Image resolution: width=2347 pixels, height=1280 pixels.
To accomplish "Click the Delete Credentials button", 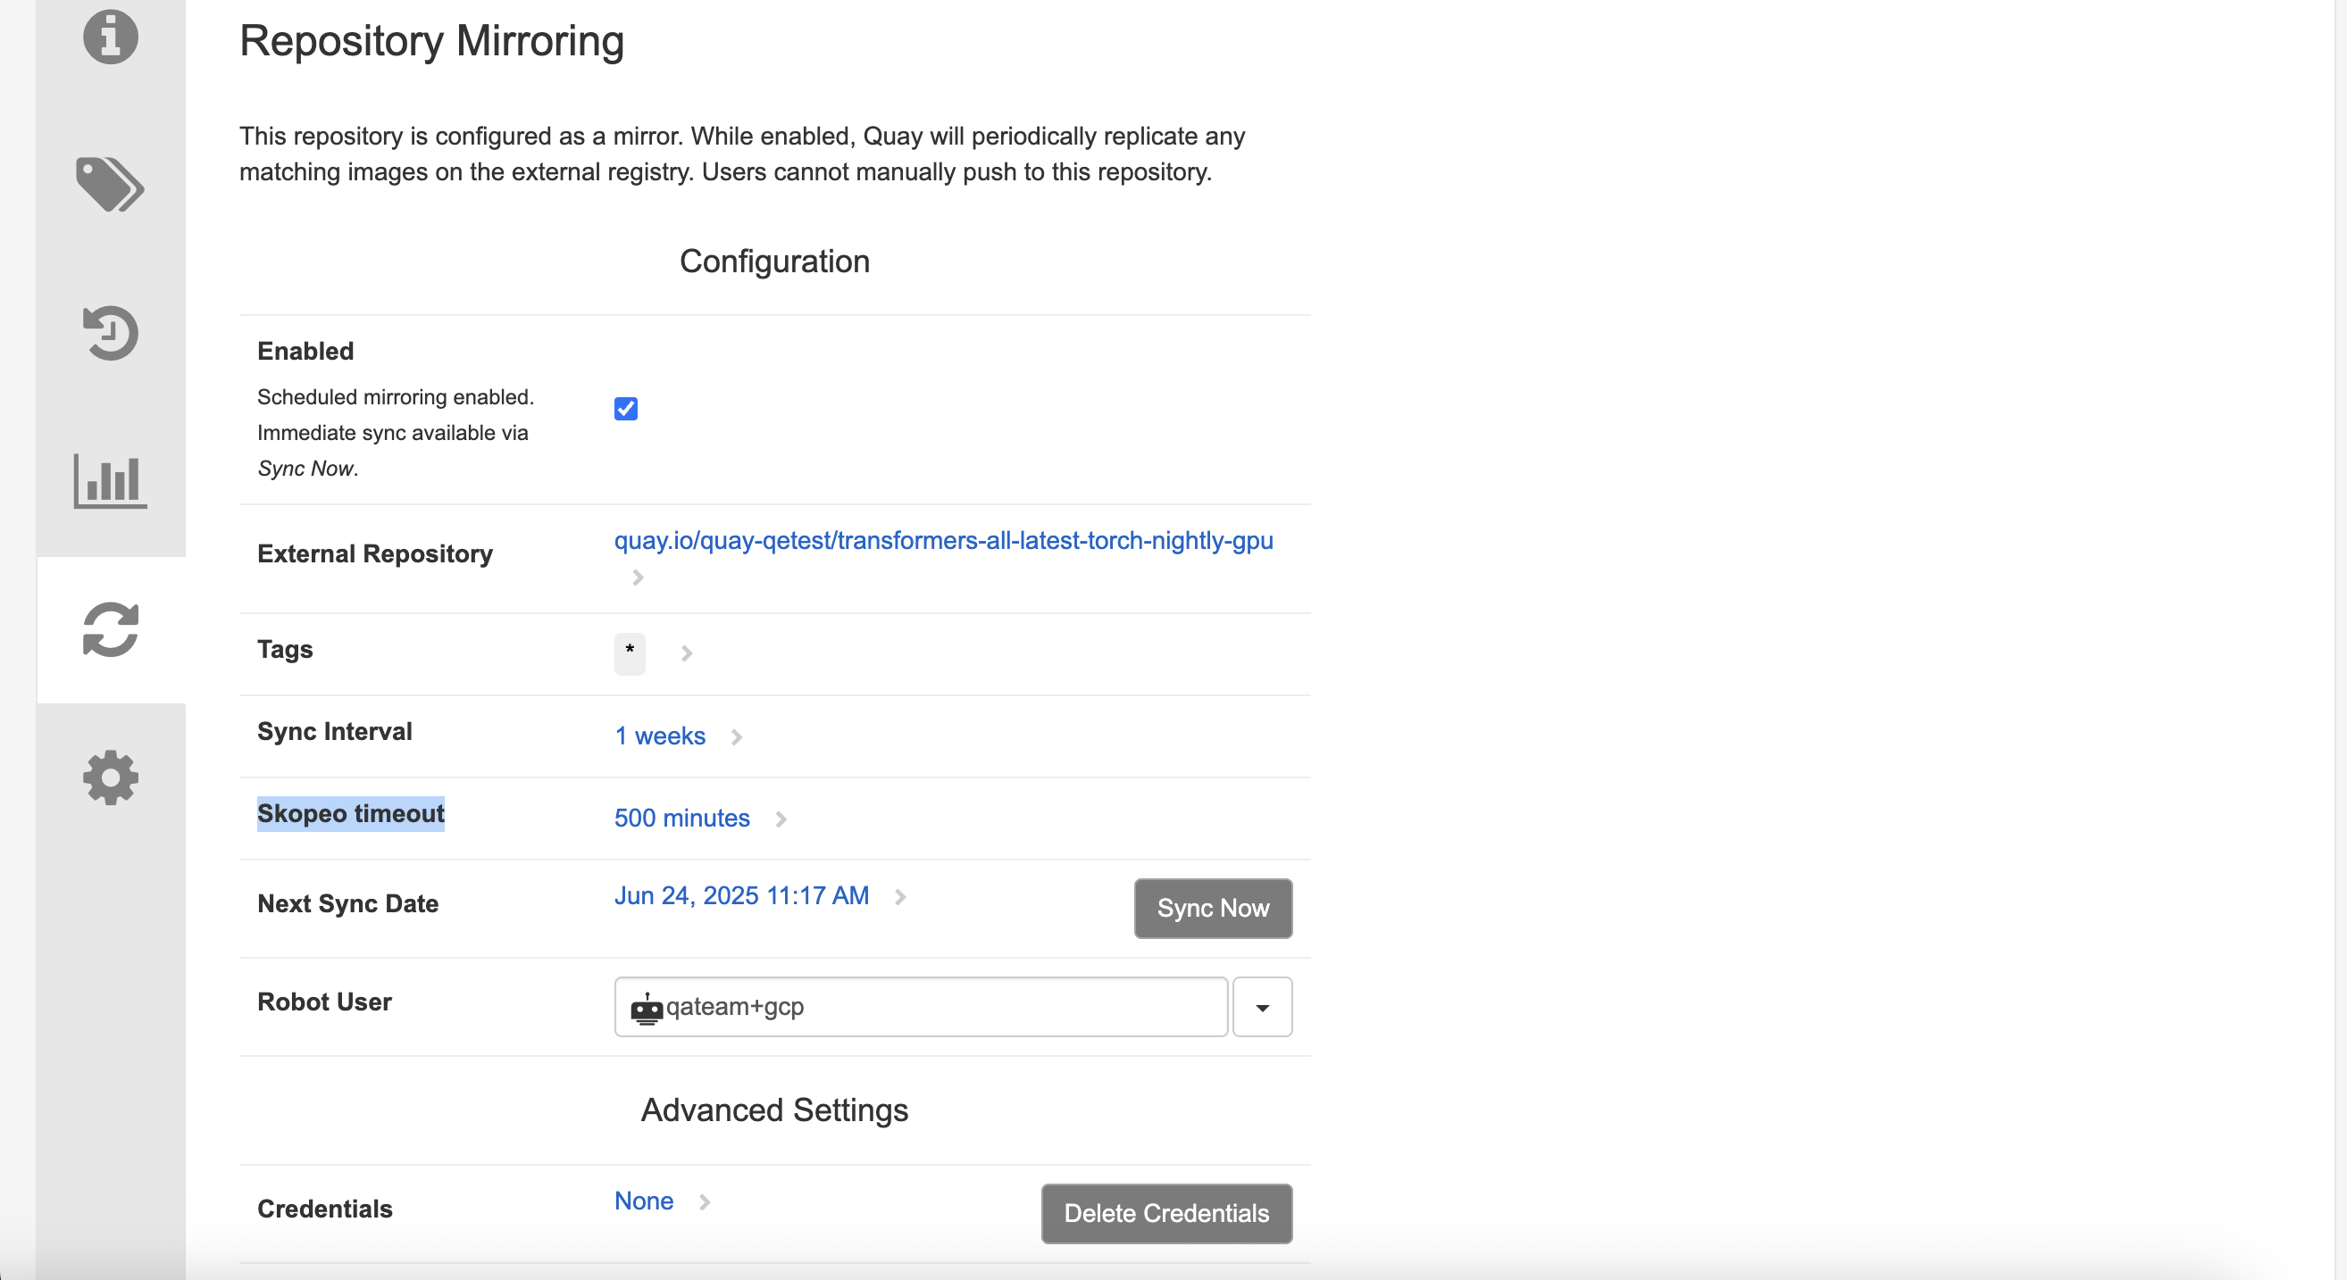I will tap(1166, 1214).
